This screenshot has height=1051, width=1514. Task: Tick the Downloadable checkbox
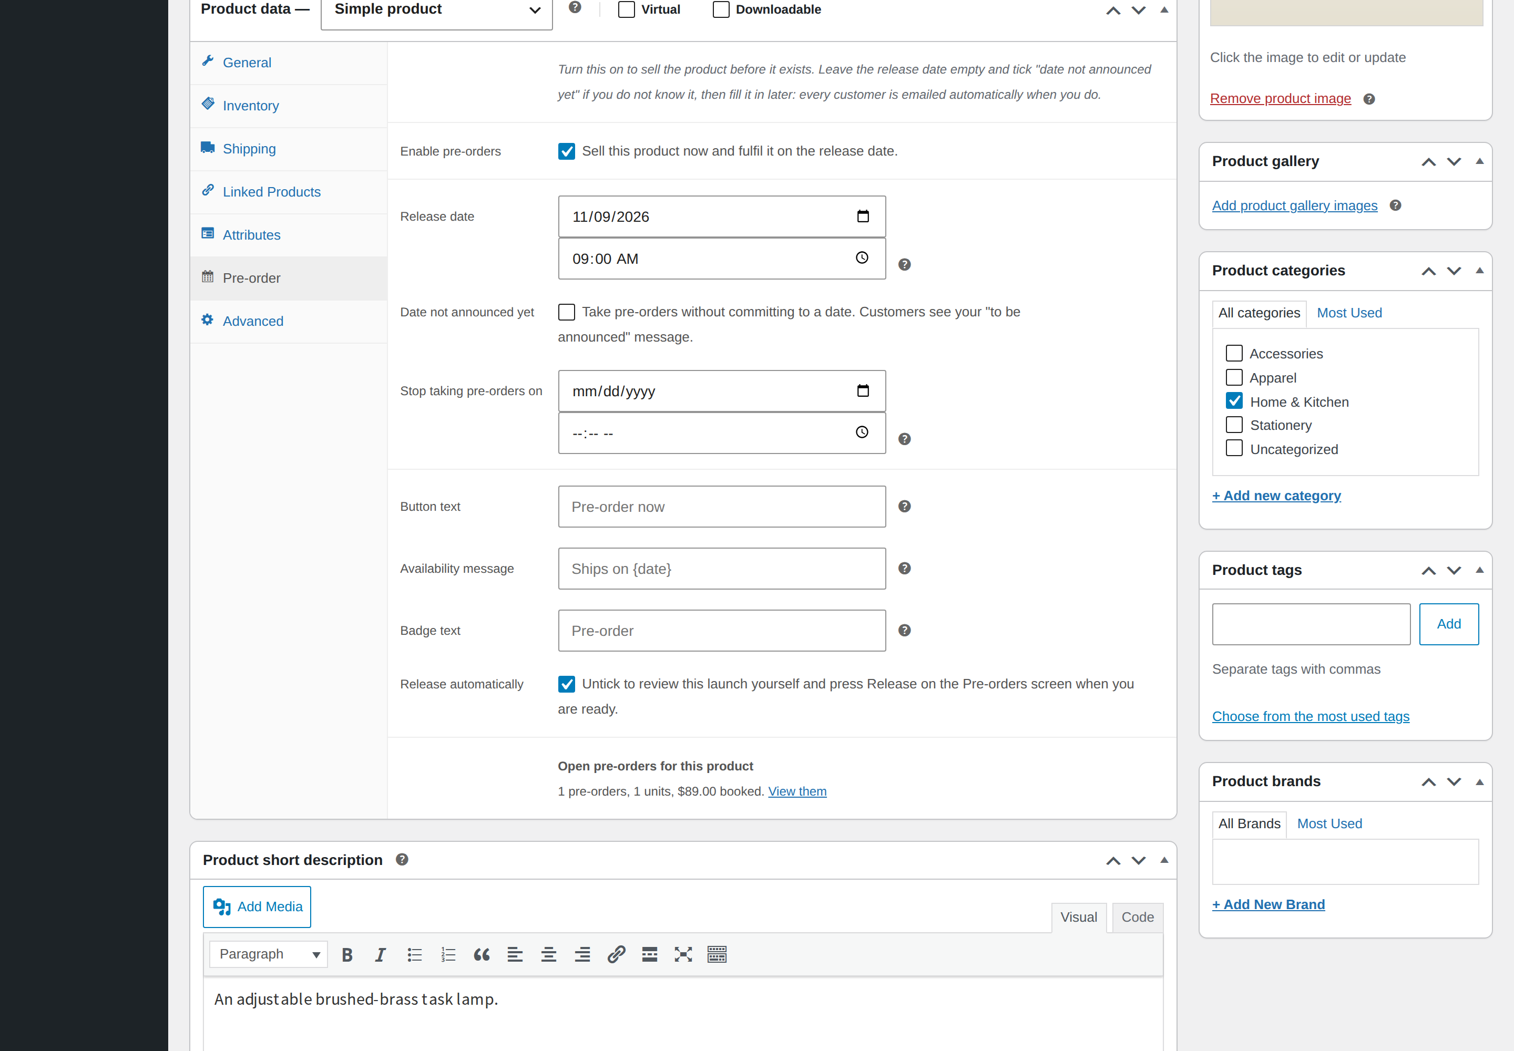tap(721, 9)
